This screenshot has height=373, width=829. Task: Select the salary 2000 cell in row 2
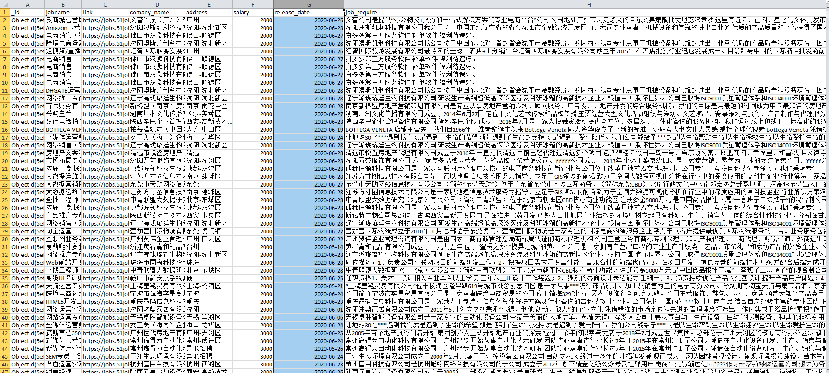pos(253,20)
